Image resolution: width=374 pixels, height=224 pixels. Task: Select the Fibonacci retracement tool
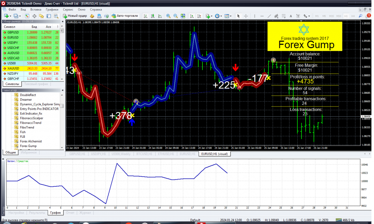[x=283, y=16]
